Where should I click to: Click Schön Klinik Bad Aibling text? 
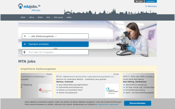pyautogui.click(x=133, y=79)
